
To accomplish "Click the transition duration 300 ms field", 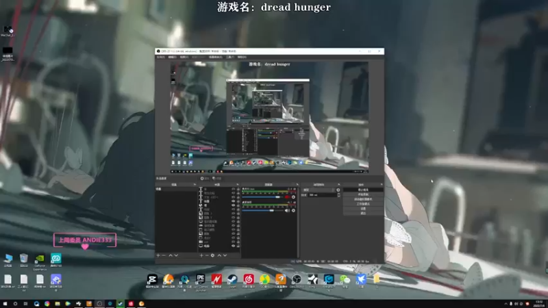I will click(x=322, y=195).
